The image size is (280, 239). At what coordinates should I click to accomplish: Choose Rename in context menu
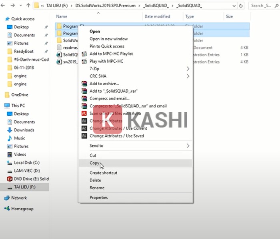[97, 188]
